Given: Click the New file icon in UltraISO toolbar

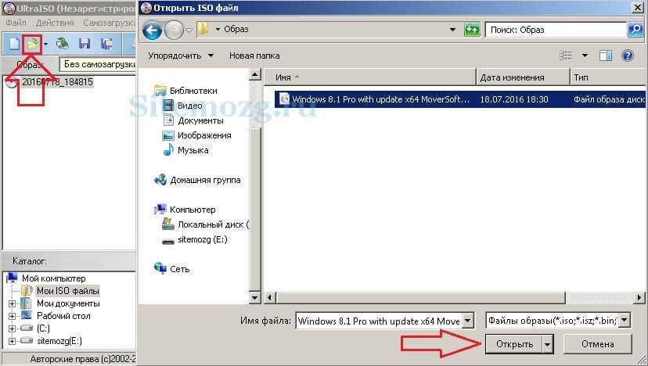Looking at the screenshot, I should (14, 43).
